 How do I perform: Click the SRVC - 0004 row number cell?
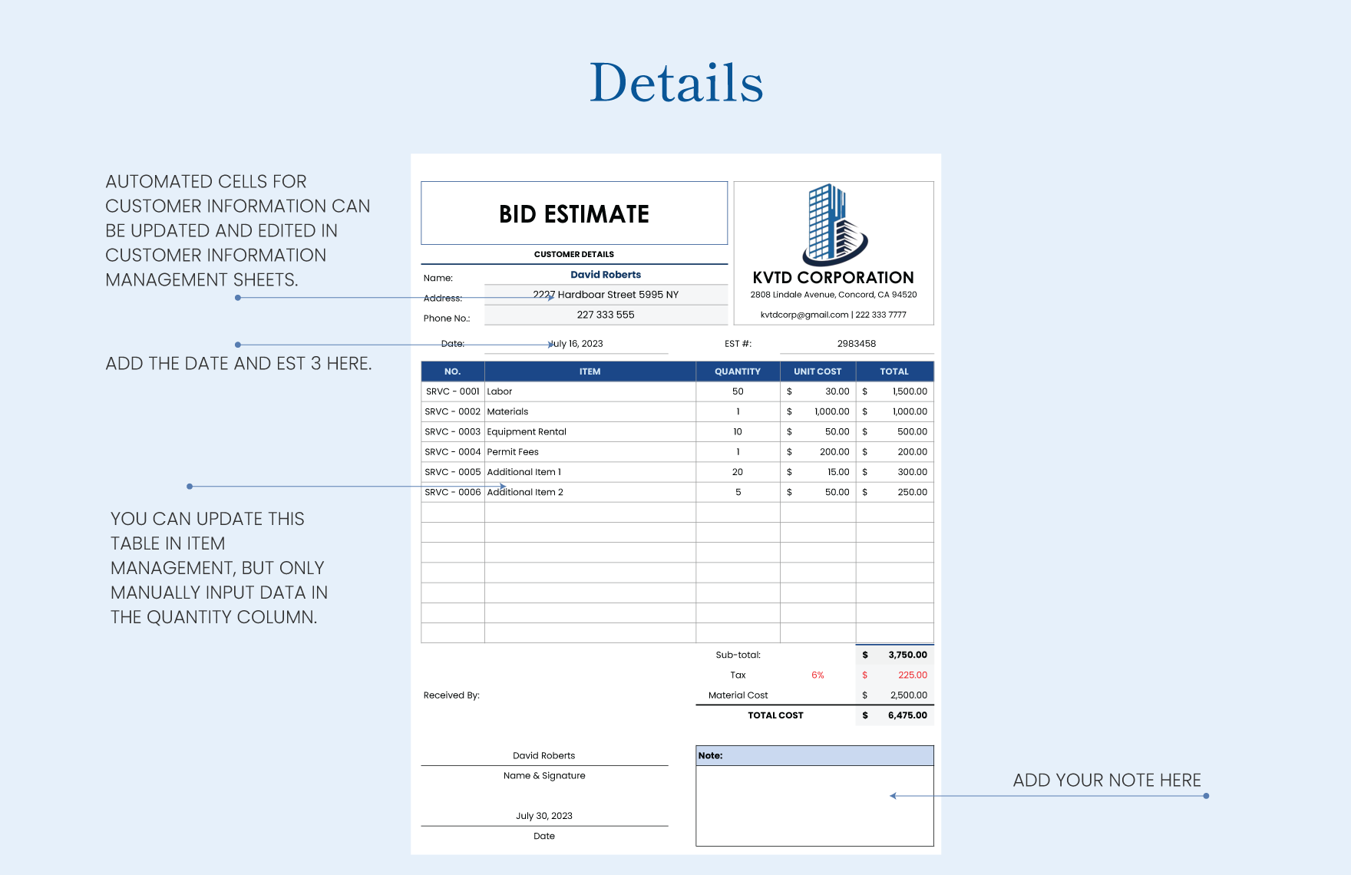pos(452,452)
